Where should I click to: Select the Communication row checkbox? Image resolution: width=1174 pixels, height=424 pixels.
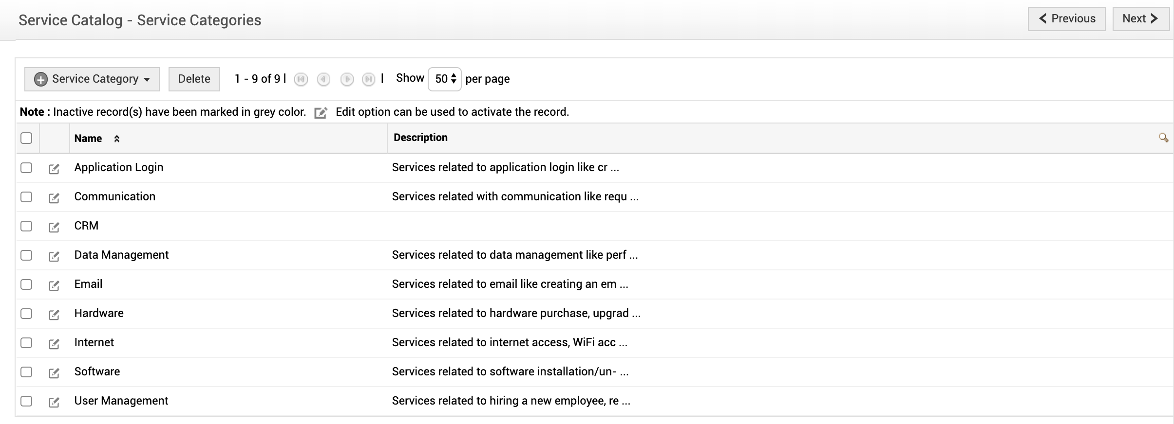point(26,197)
